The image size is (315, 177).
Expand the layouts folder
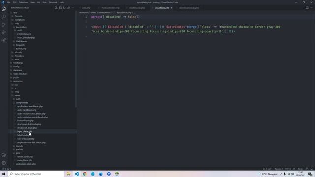click(x=19, y=146)
